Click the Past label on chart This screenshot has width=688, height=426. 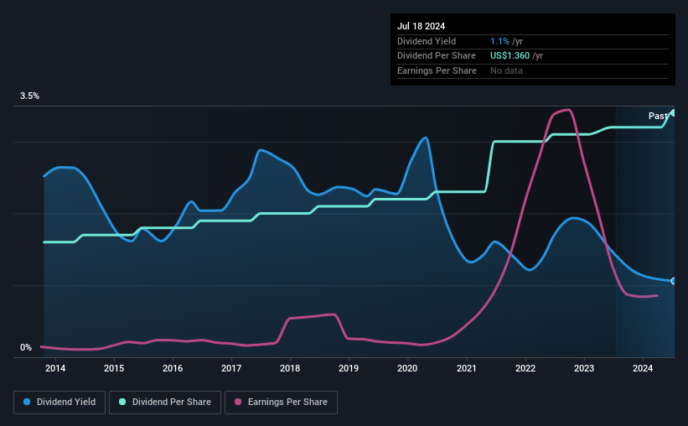[x=658, y=116]
